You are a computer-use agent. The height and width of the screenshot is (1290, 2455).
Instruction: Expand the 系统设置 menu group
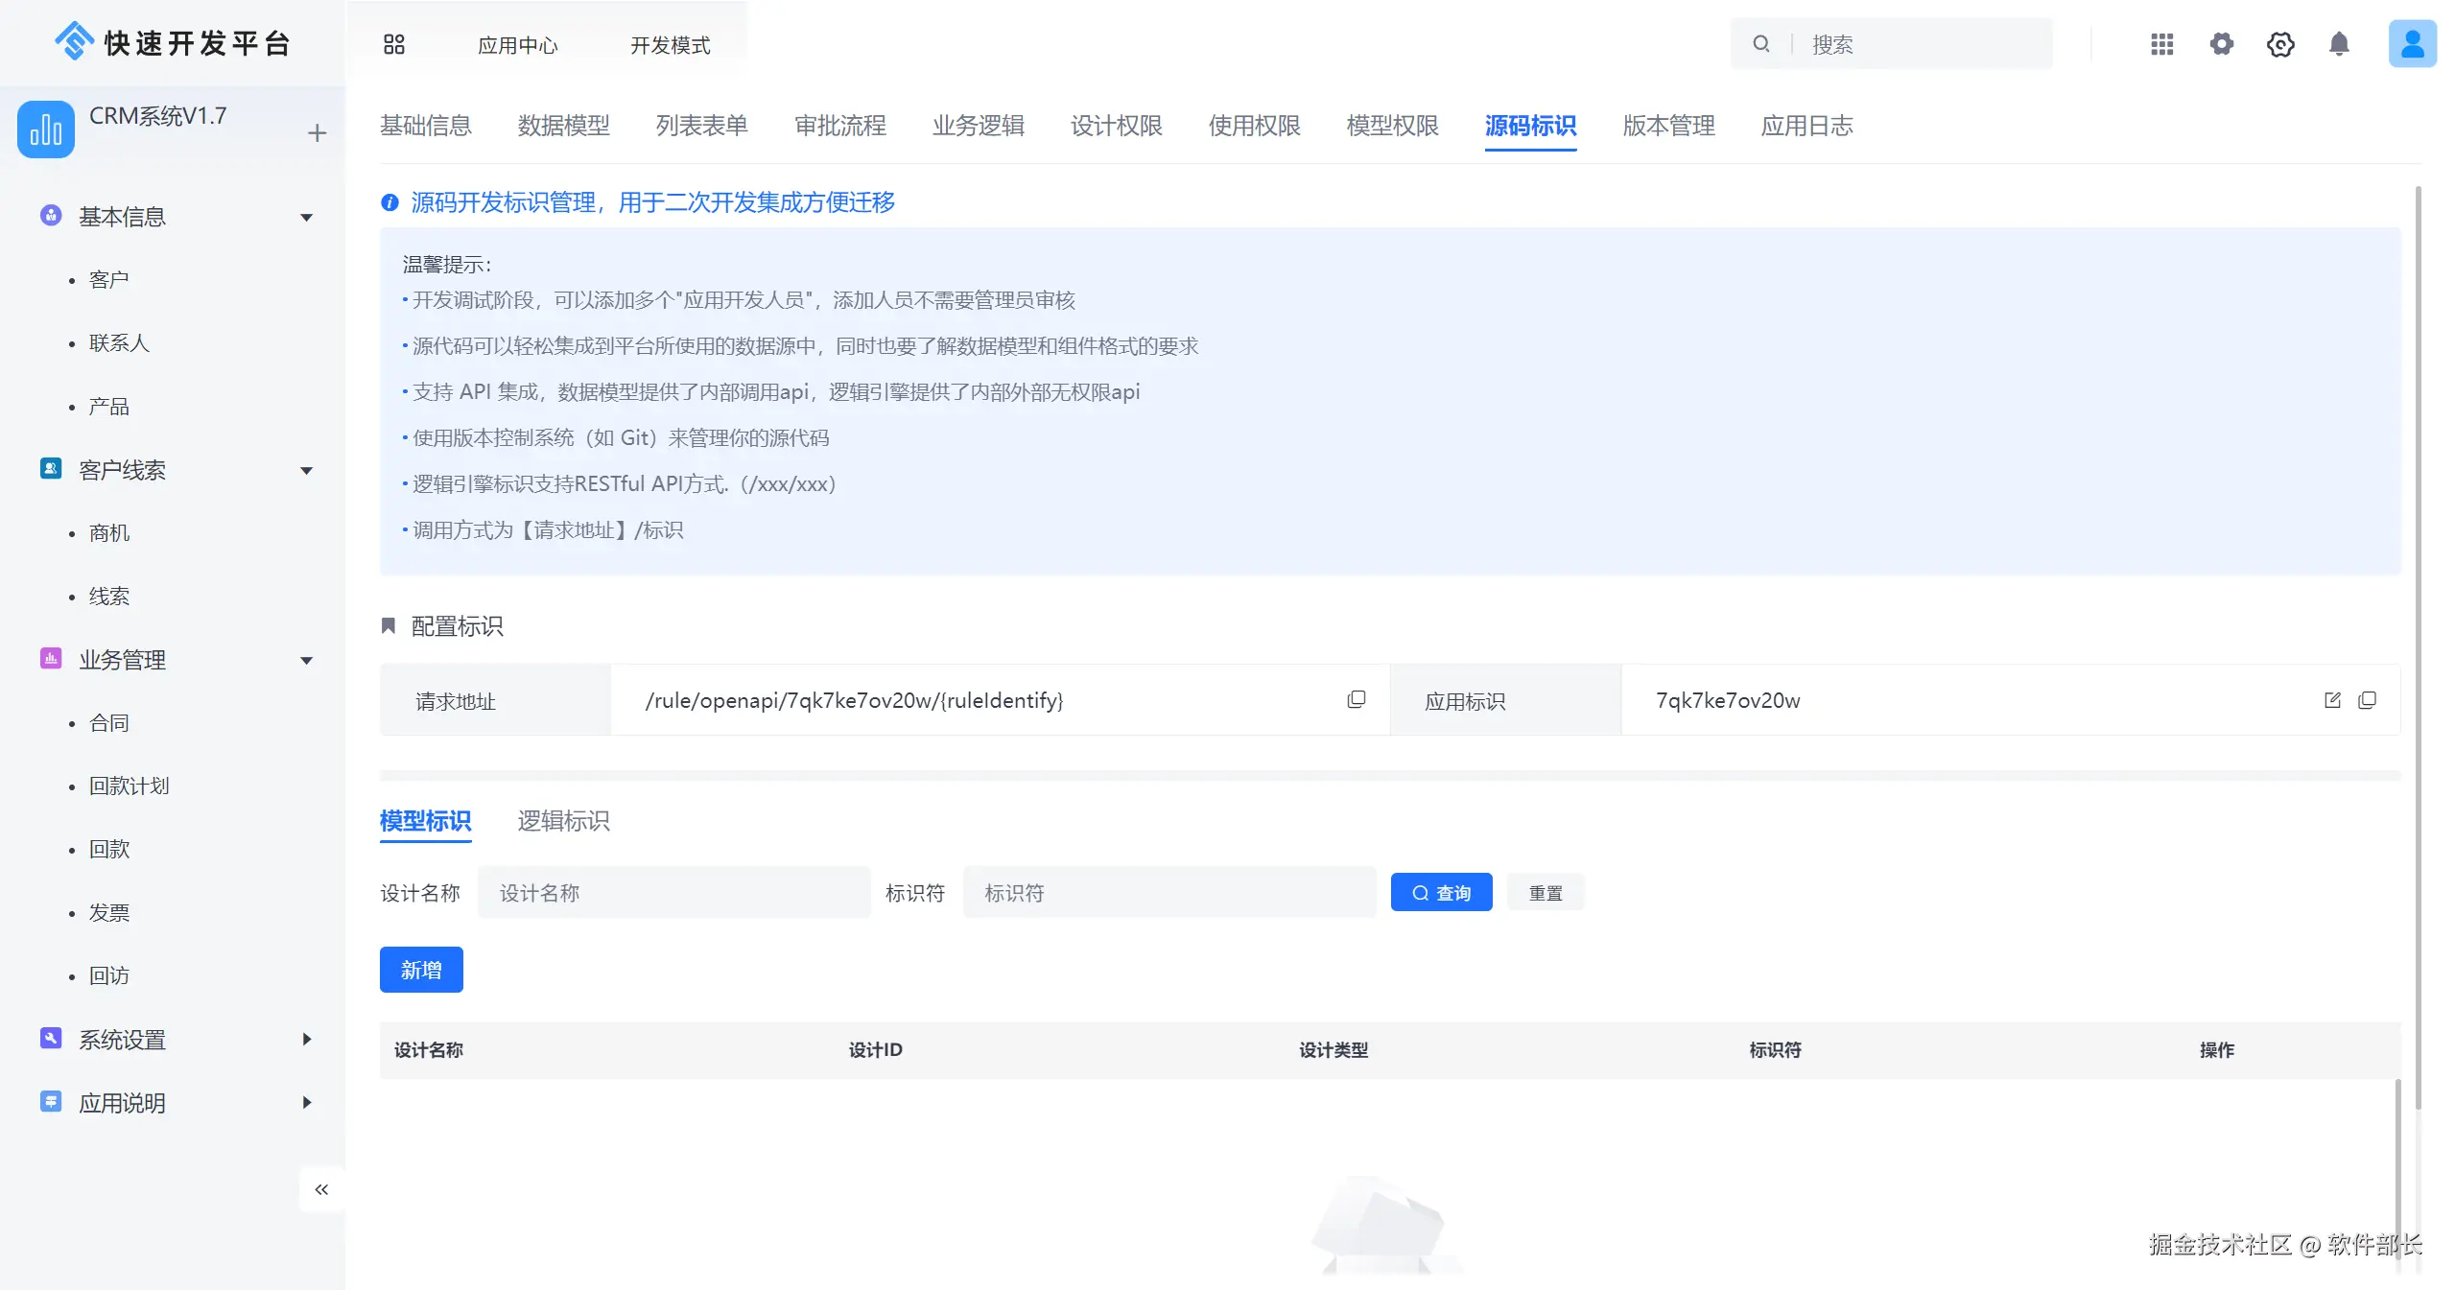(x=307, y=1040)
